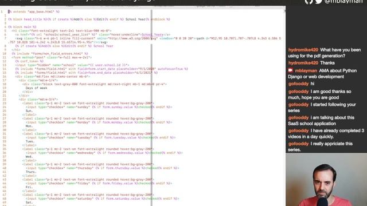Click the GitHub logo in the stream header
This screenshot has height=206, width=367.
click(x=309, y=1)
